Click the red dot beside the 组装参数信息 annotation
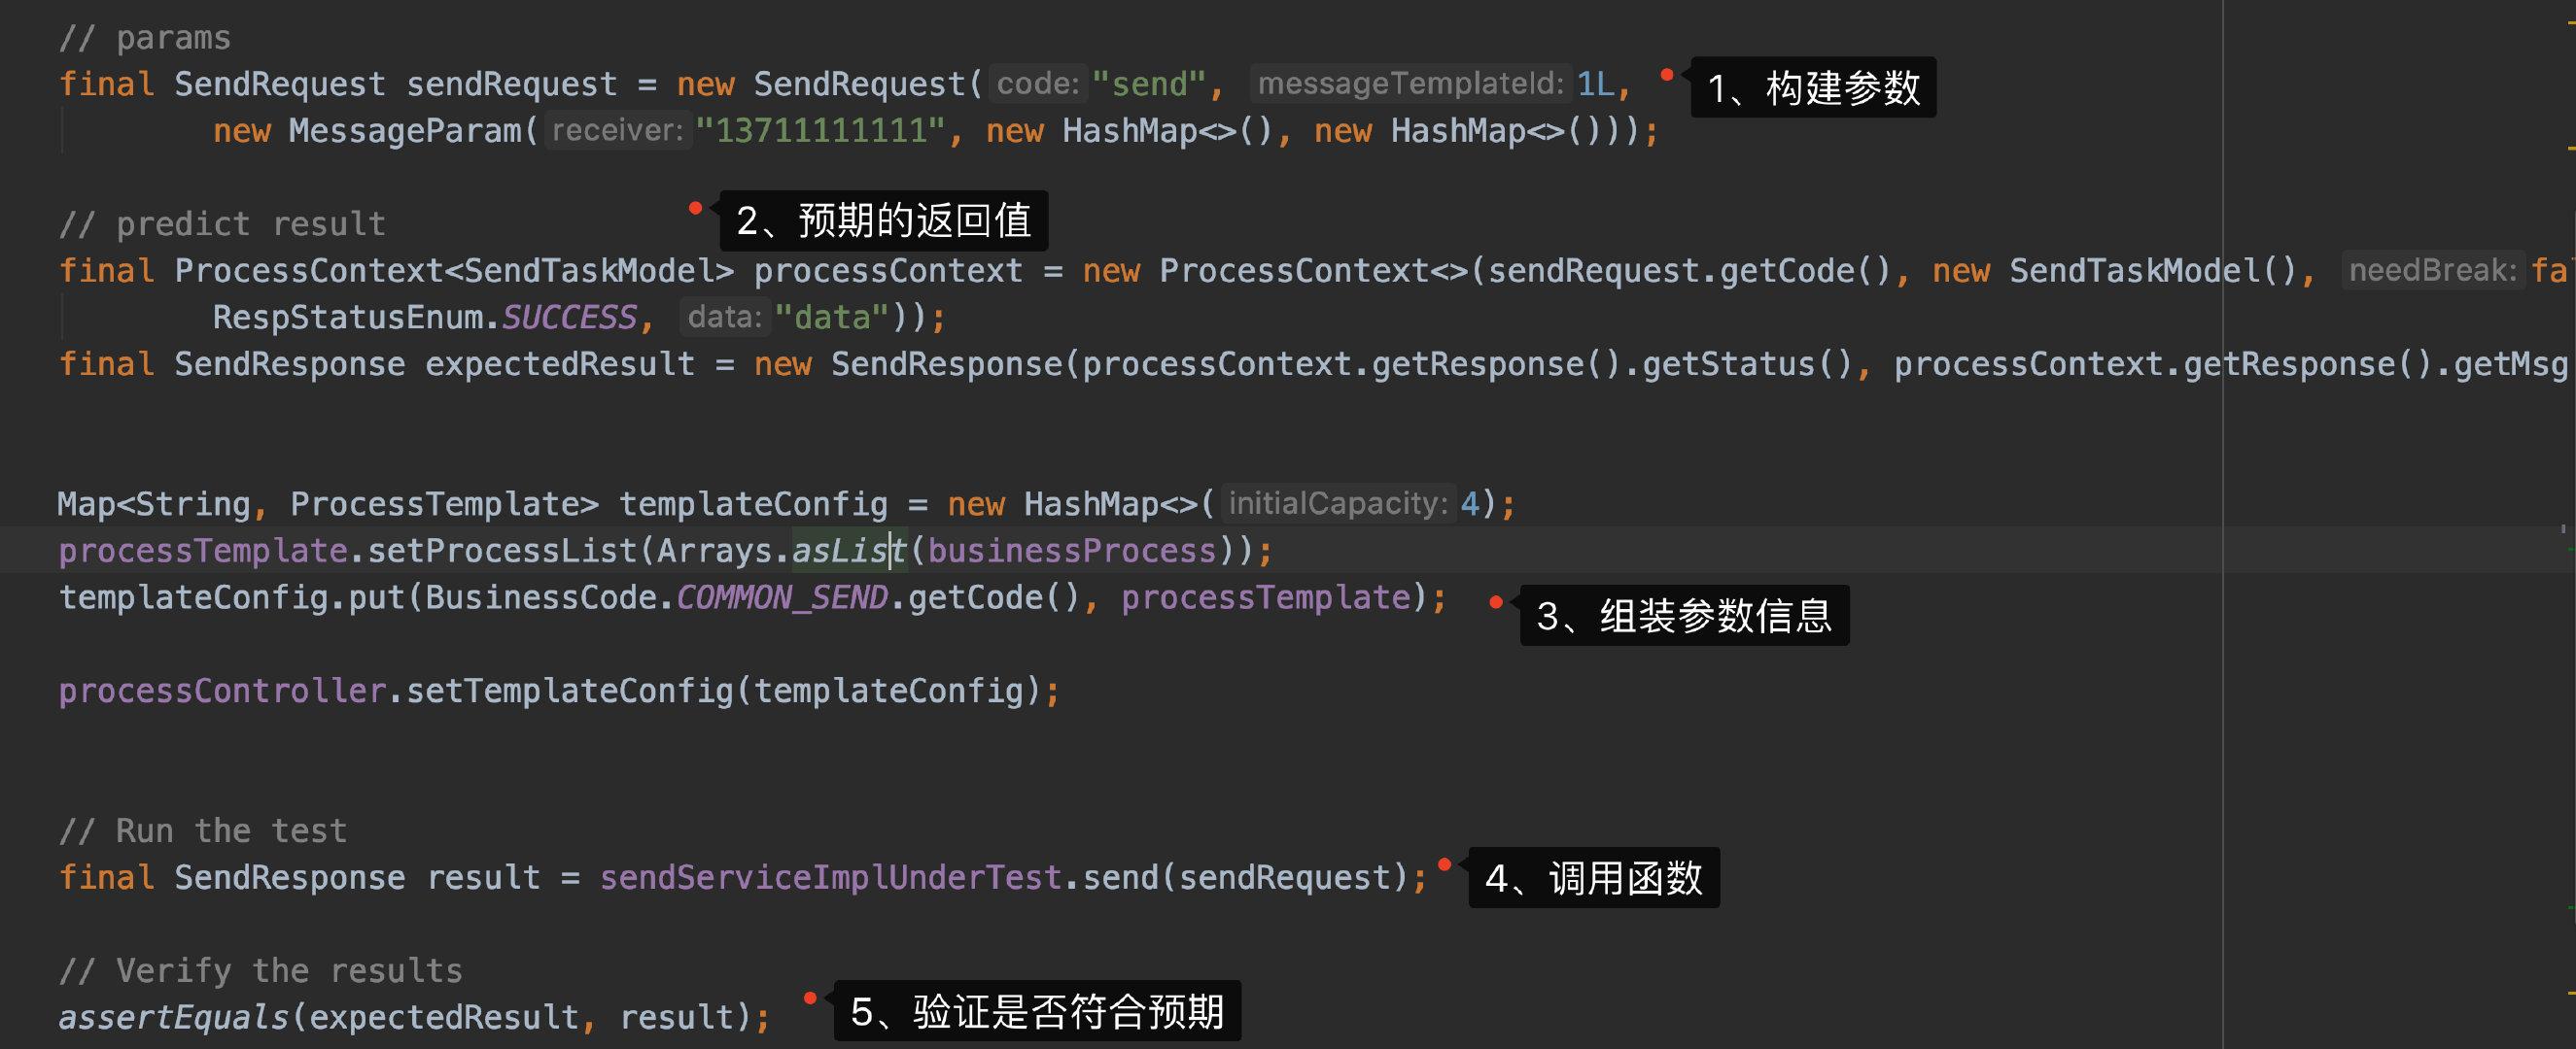Viewport: 2576px width, 1049px height. point(1496,601)
